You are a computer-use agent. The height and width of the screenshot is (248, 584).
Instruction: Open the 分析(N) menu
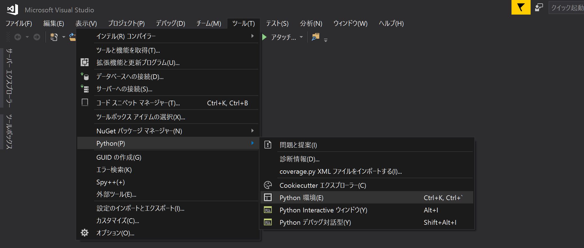click(311, 23)
